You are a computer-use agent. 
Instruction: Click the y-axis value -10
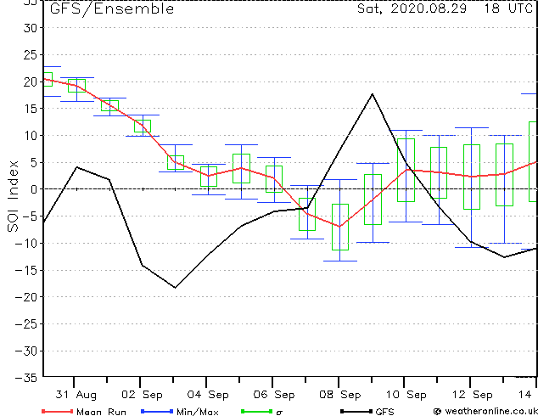tap(26, 244)
